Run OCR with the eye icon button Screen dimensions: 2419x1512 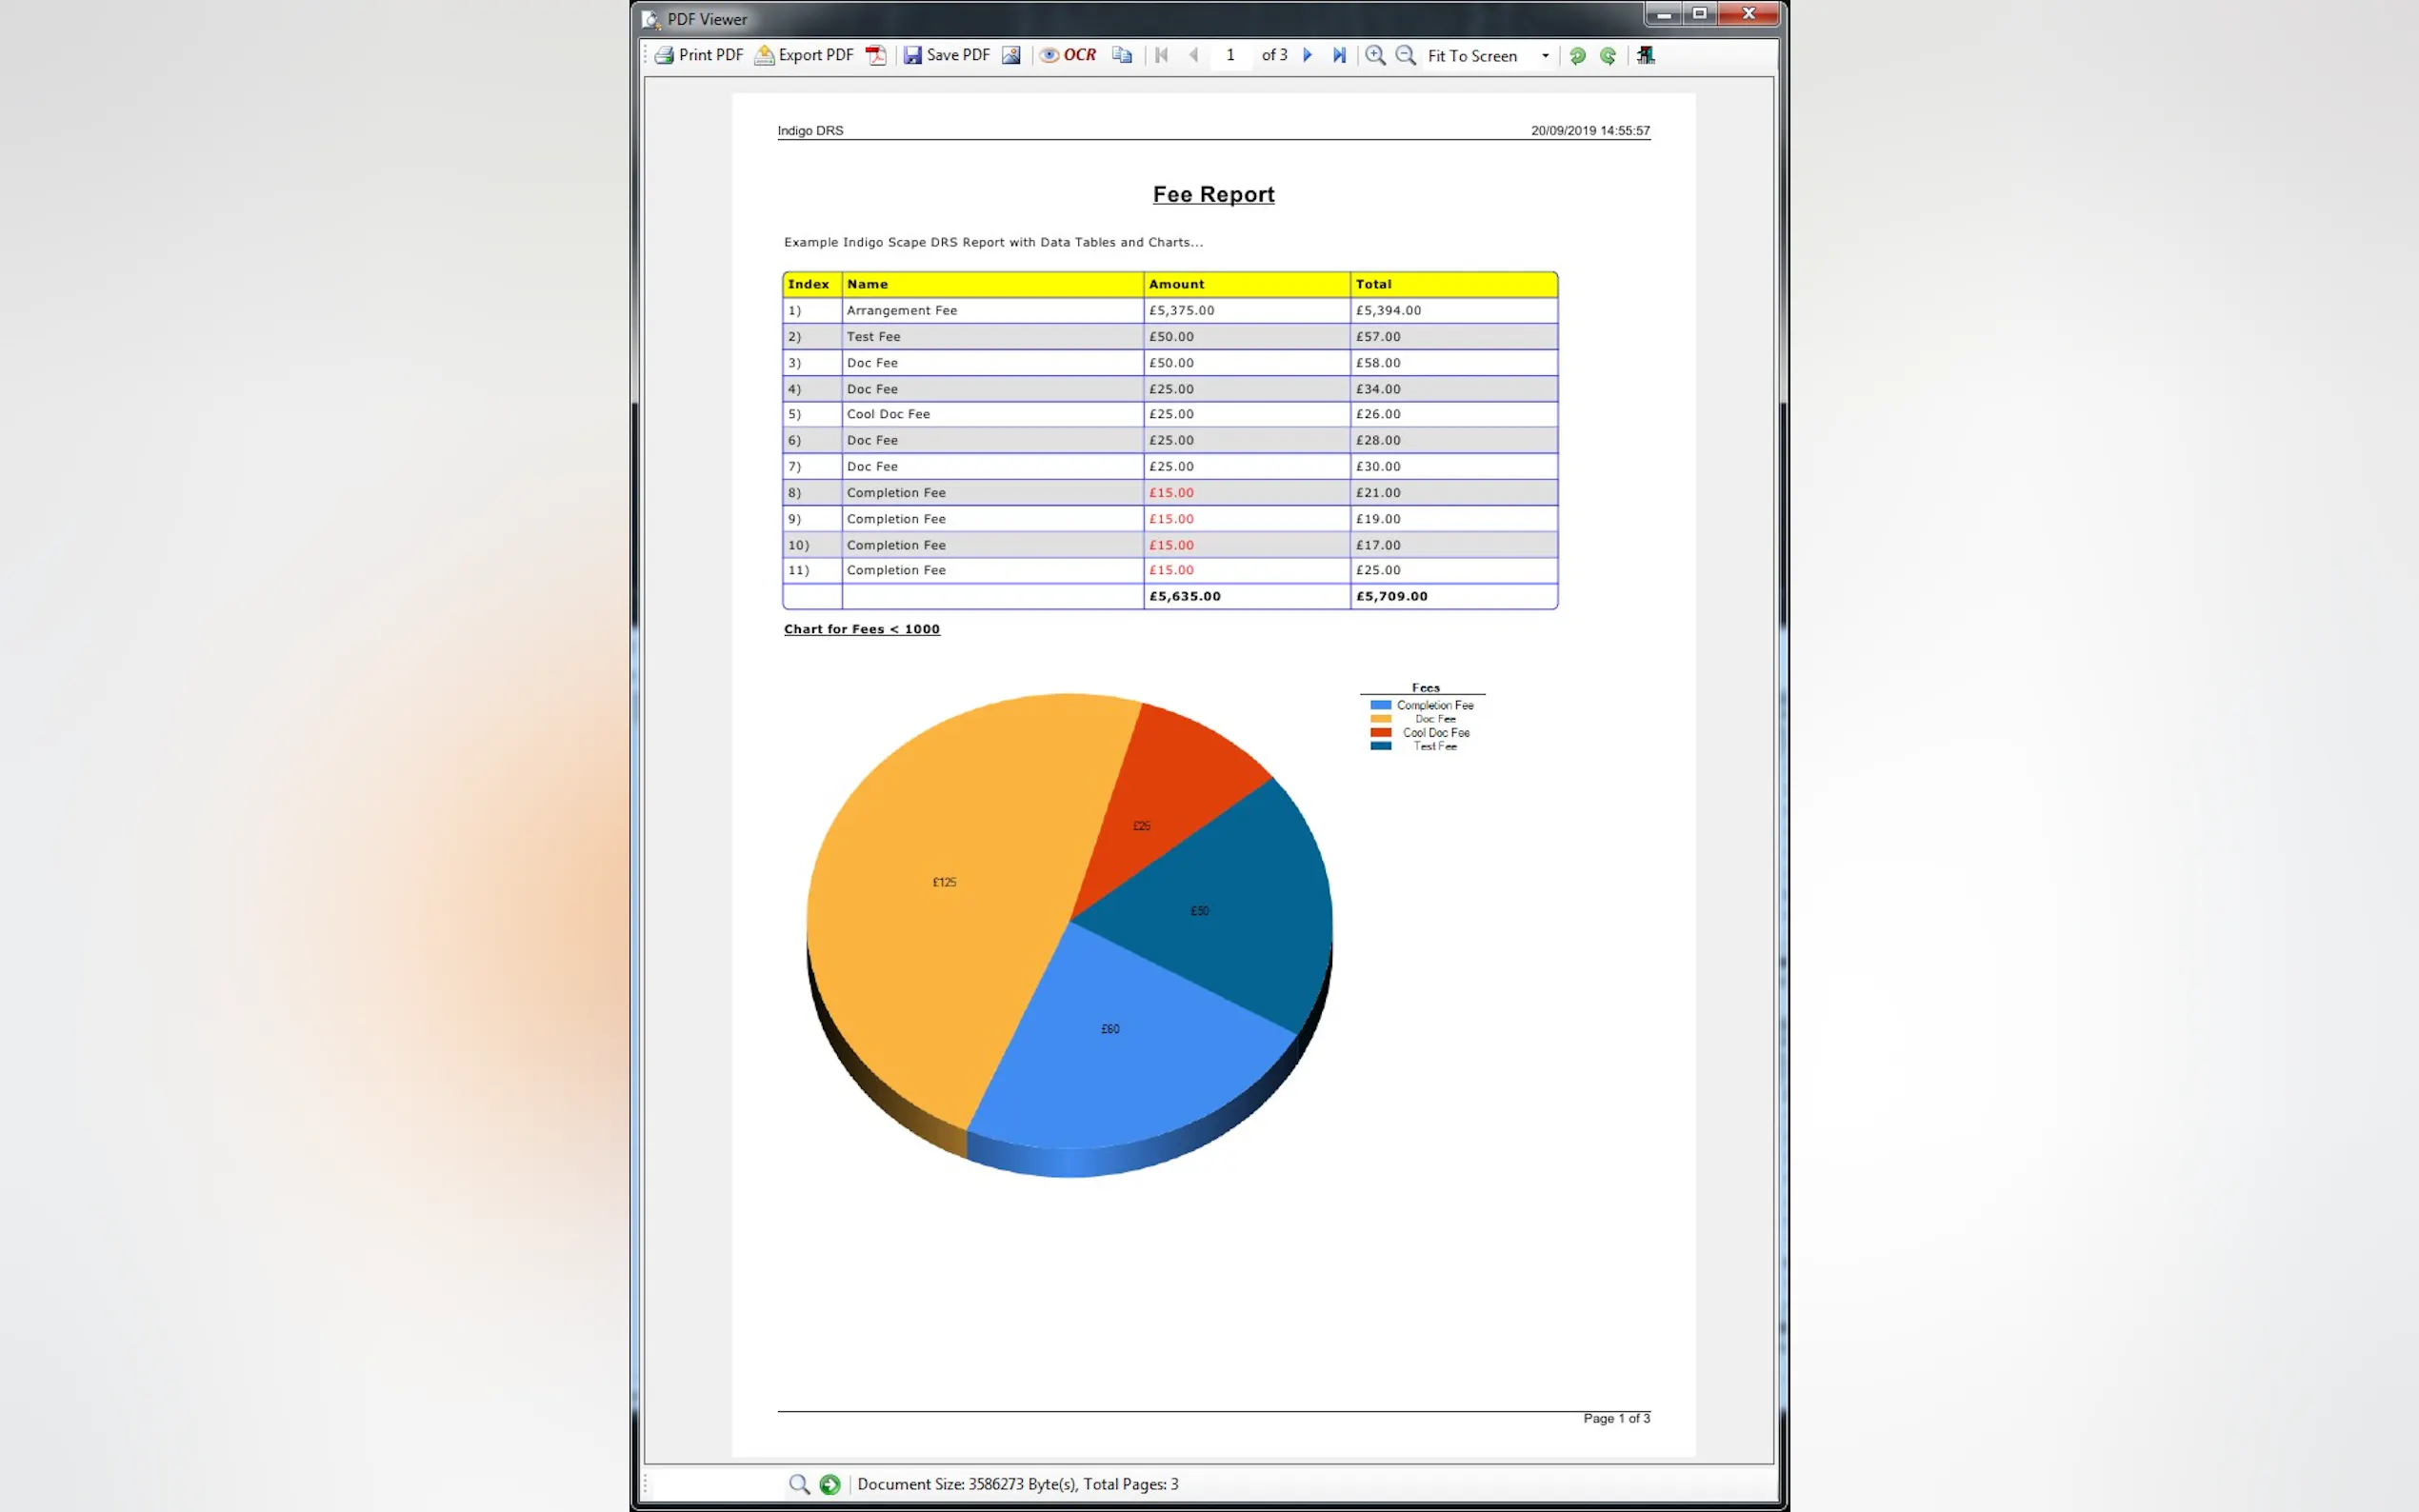(1068, 55)
